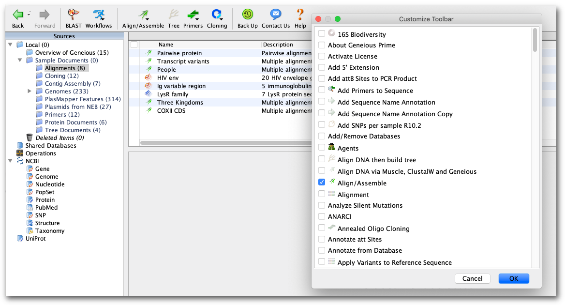Viewport: 565px width, 305px height.
Task: Enable Apply Variants to Reference Sequence
Action: pyautogui.click(x=322, y=261)
